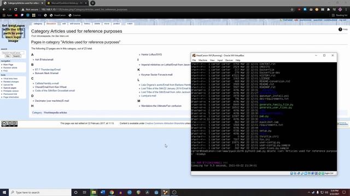350x196 pixels.
Task: Click the address bar URL
Action: click(84, 10)
